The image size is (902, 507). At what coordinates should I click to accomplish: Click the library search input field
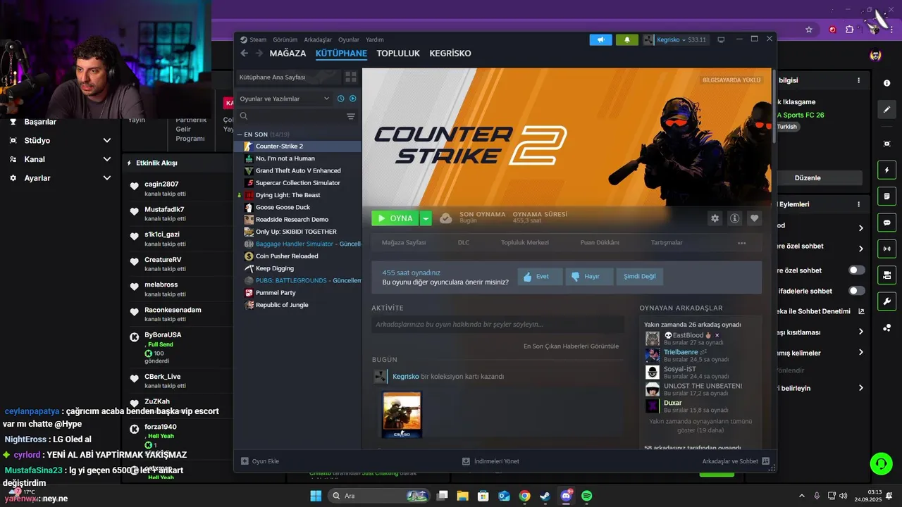(290, 116)
